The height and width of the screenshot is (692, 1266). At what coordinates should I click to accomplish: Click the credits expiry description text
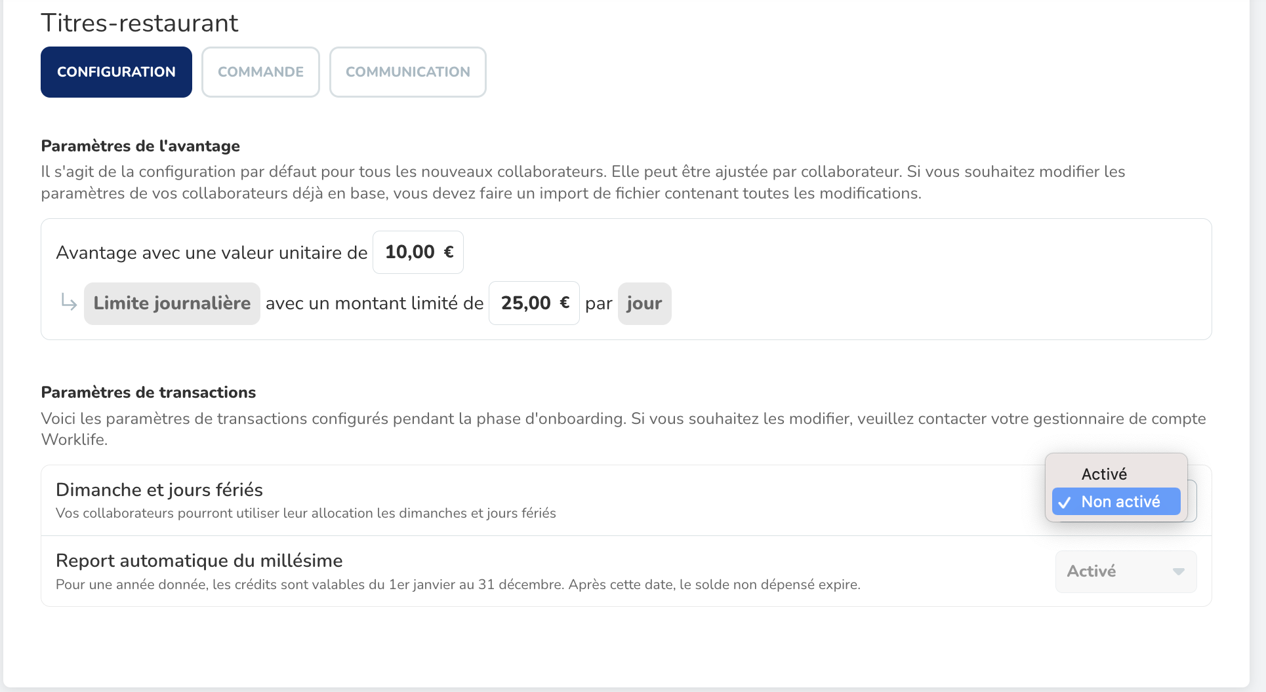[x=458, y=585]
